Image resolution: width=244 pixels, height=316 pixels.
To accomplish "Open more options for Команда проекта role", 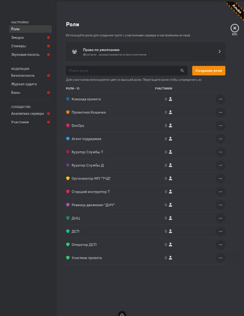I will (x=220, y=99).
